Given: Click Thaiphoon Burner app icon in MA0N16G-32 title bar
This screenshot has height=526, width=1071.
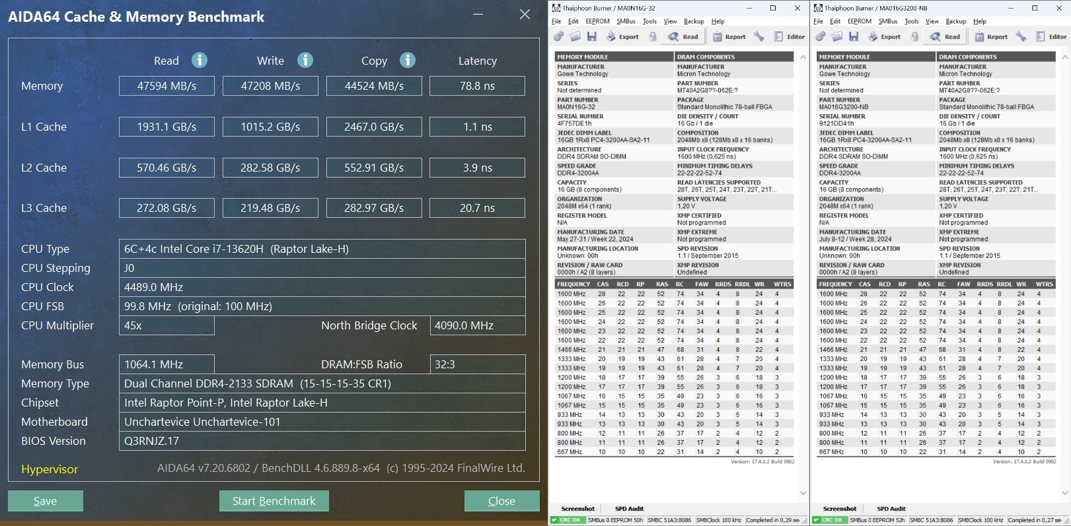Looking at the screenshot, I should (x=556, y=8).
